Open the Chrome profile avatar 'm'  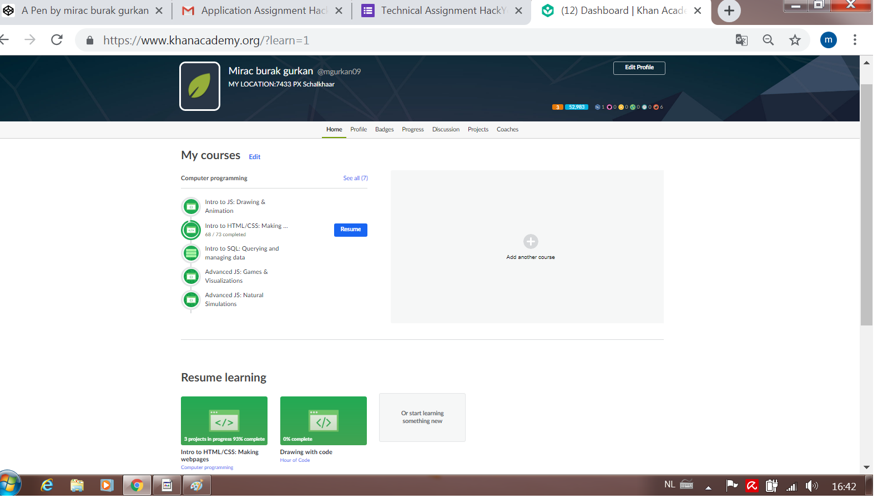pos(829,40)
